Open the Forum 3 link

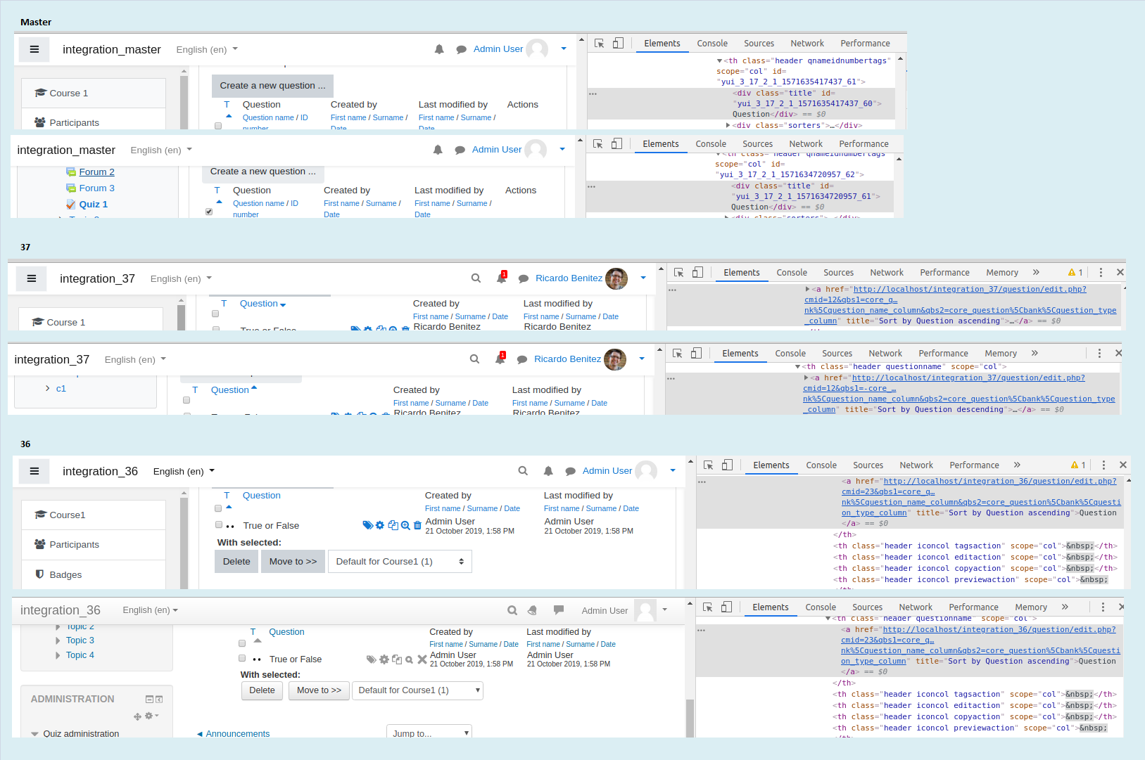pyautogui.click(x=96, y=188)
